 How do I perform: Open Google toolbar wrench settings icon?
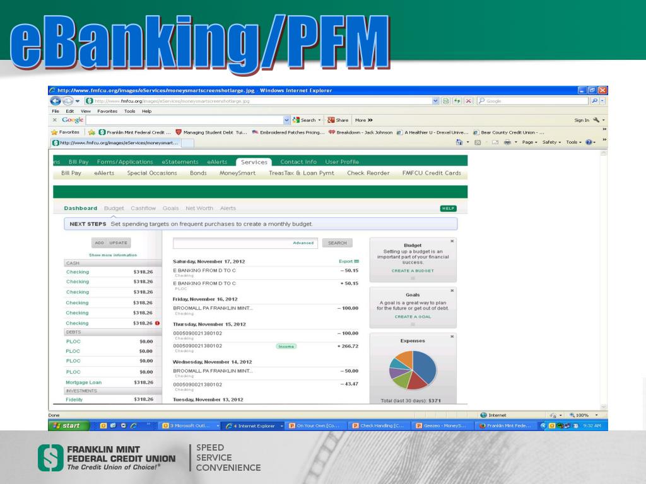point(596,120)
